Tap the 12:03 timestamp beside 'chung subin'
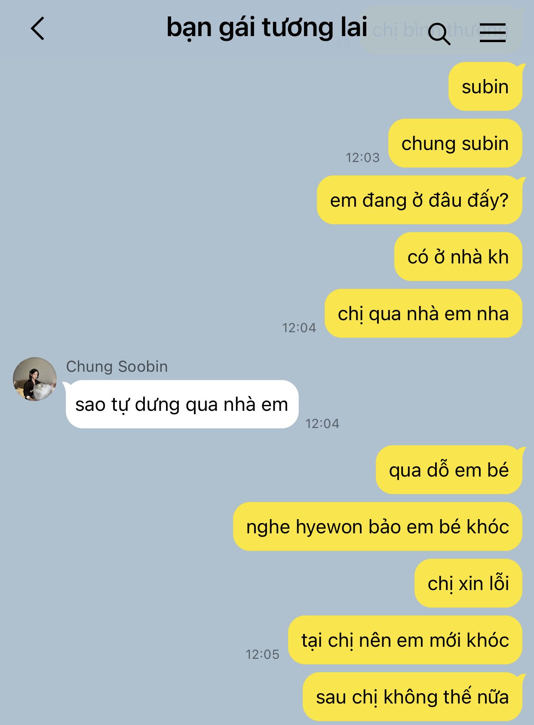Image resolution: width=534 pixels, height=725 pixels. pyautogui.click(x=363, y=158)
